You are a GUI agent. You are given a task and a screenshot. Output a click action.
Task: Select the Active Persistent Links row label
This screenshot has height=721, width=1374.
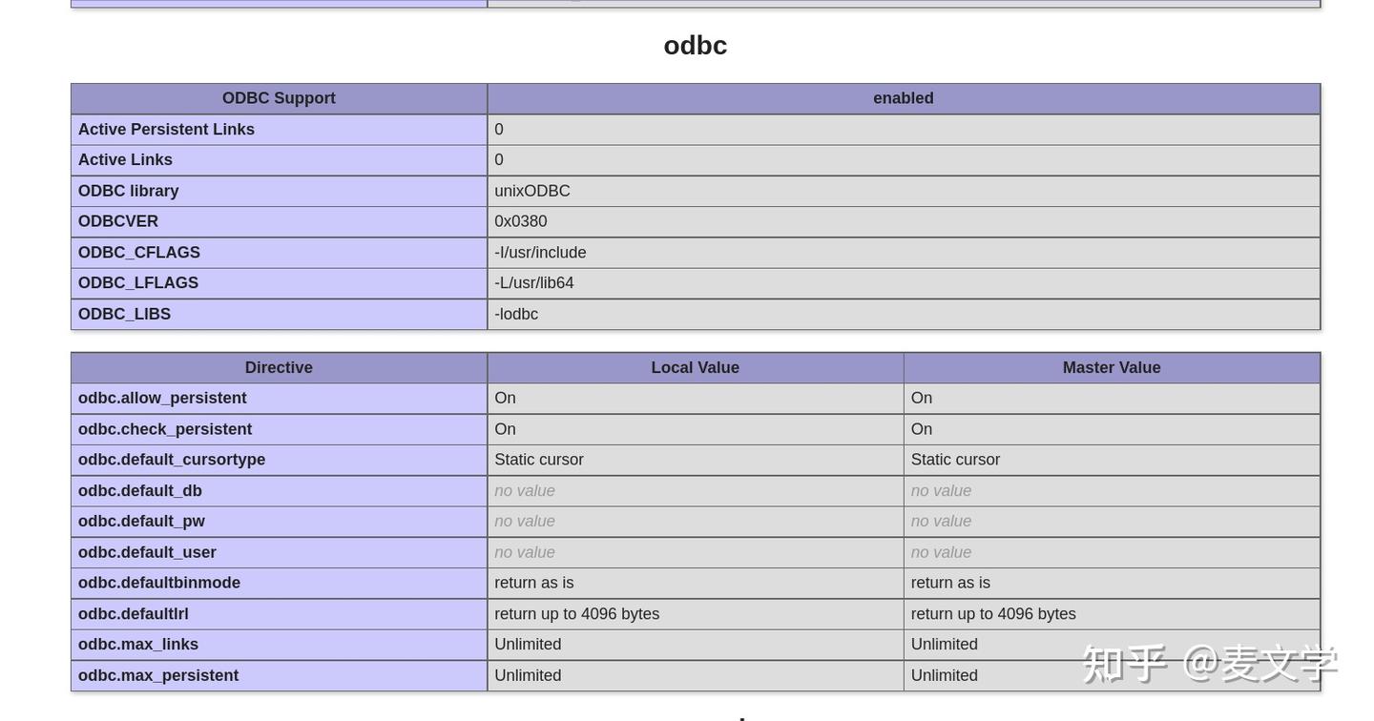[166, 129]
